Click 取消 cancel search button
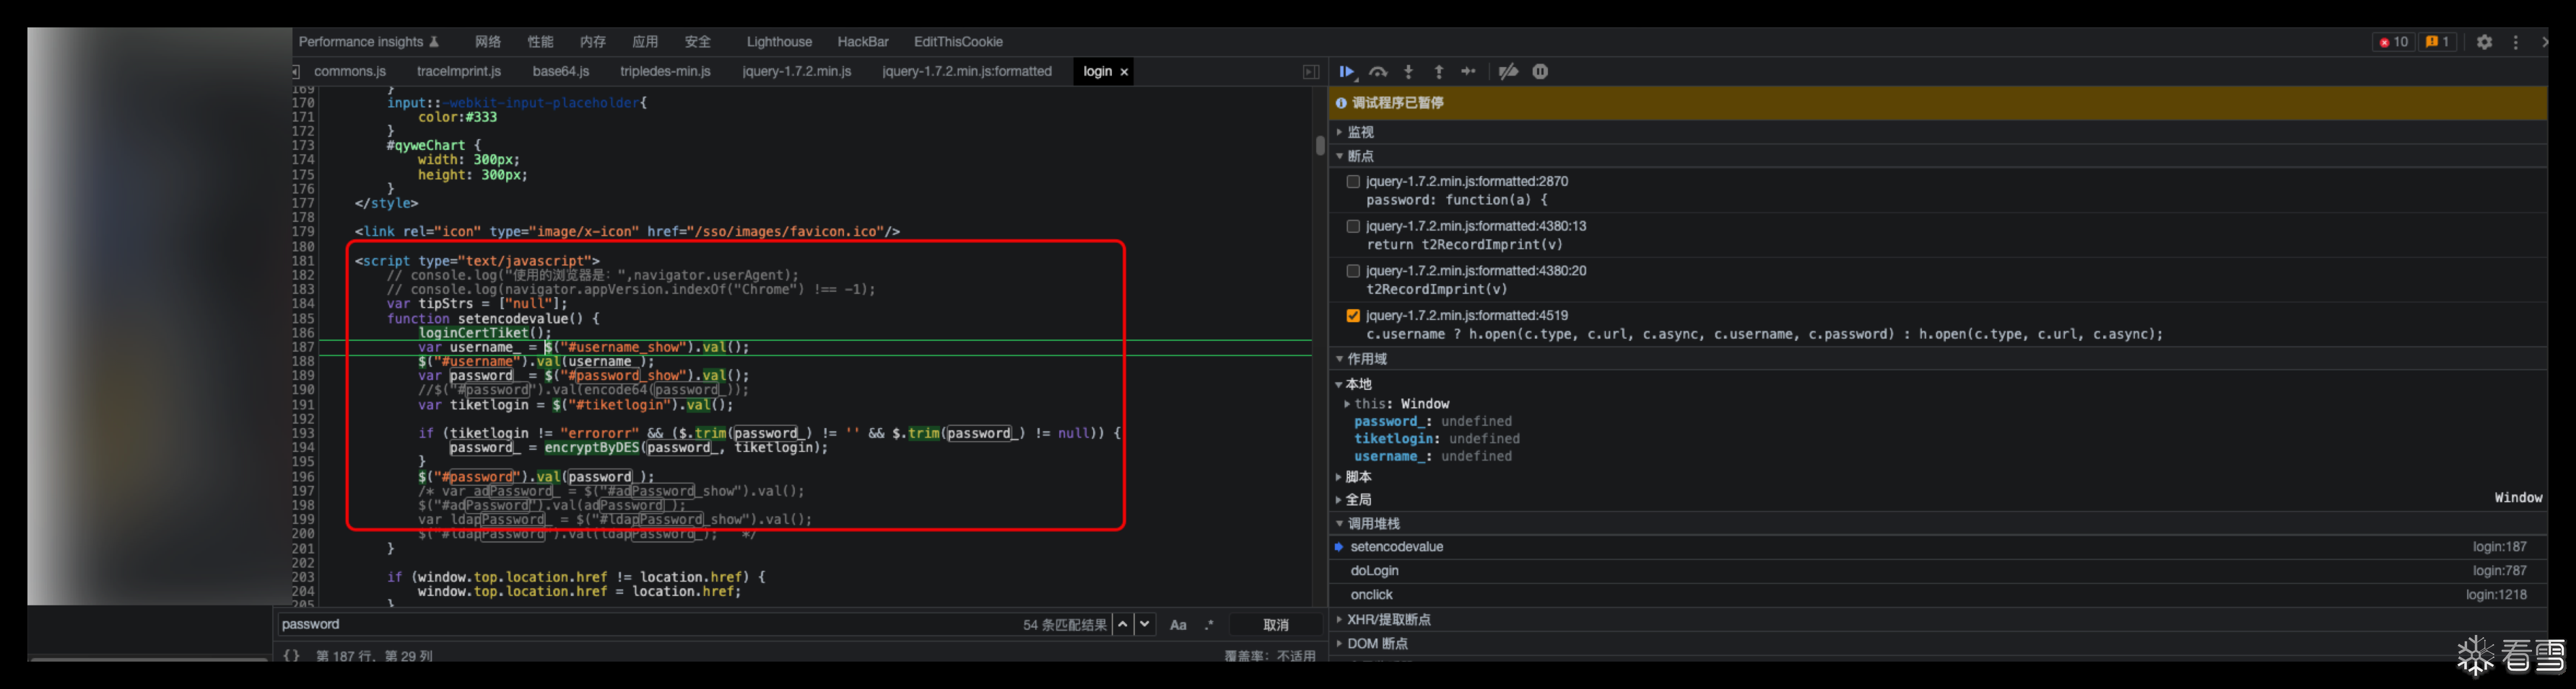The height and width of the screenshot is (689, 2576). pos(1276,625)
